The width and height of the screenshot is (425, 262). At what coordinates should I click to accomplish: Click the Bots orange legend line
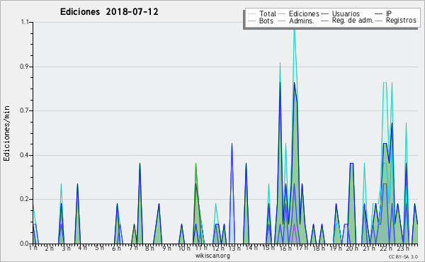(251, 21)
